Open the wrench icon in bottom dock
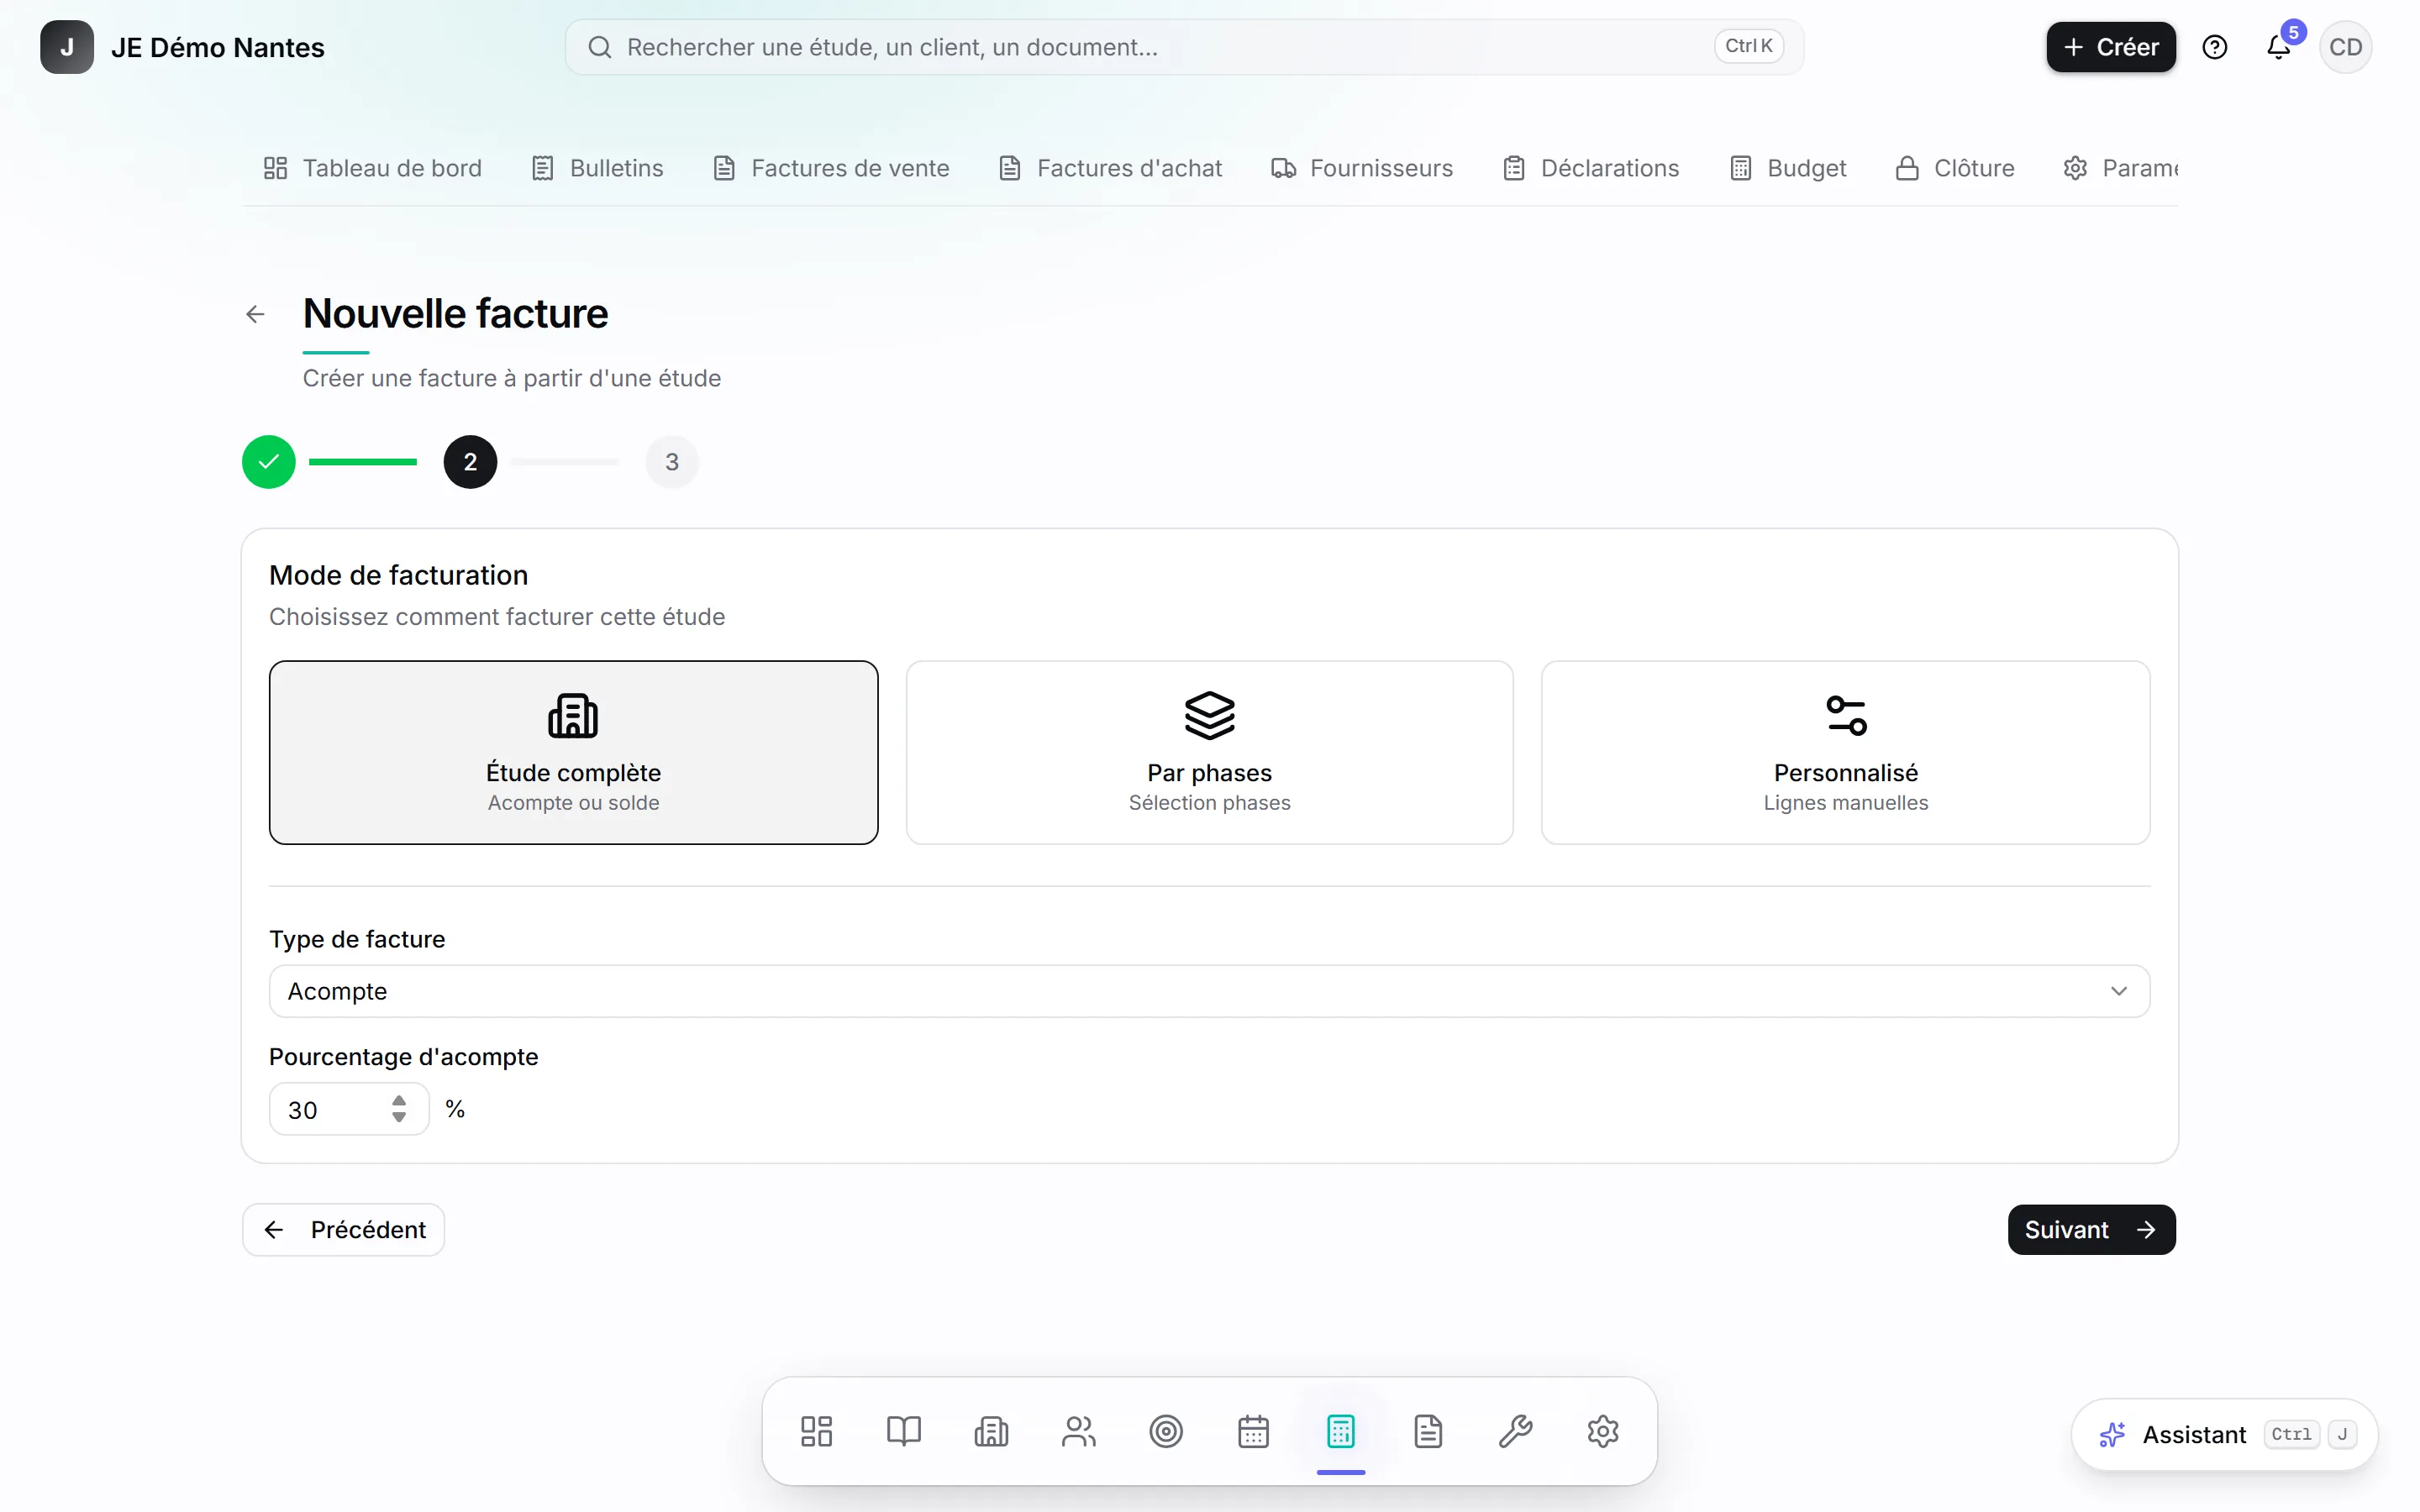 pos(1516,1431)
